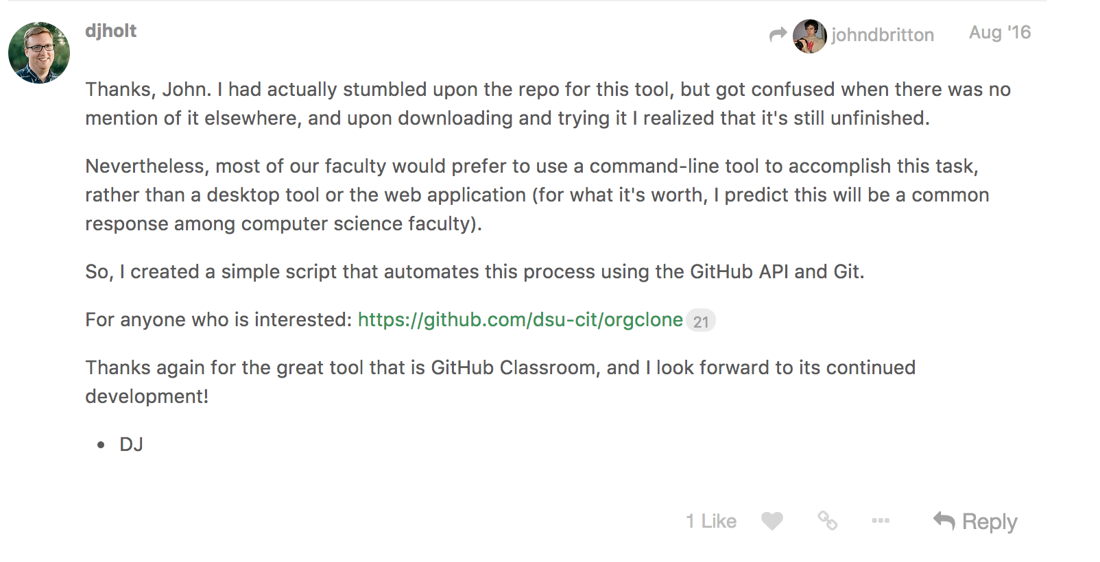Click the text "For anyone who is interested:"
This screenshot has width=1100, height=562.
(x=219, y=320)
